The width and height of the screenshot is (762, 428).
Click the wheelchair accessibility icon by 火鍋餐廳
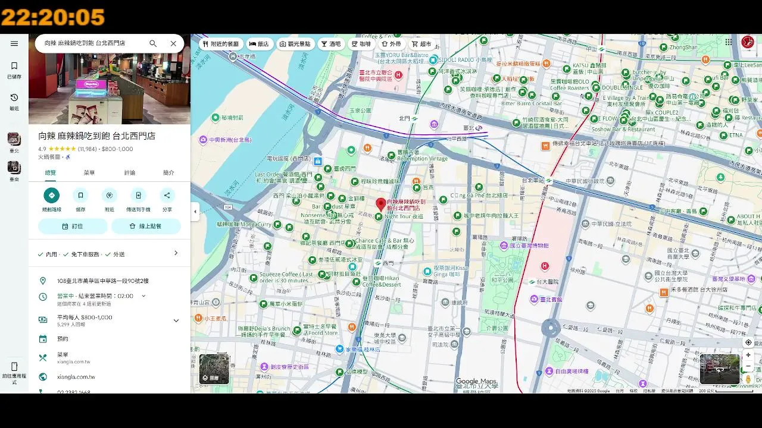pos(68,157)
